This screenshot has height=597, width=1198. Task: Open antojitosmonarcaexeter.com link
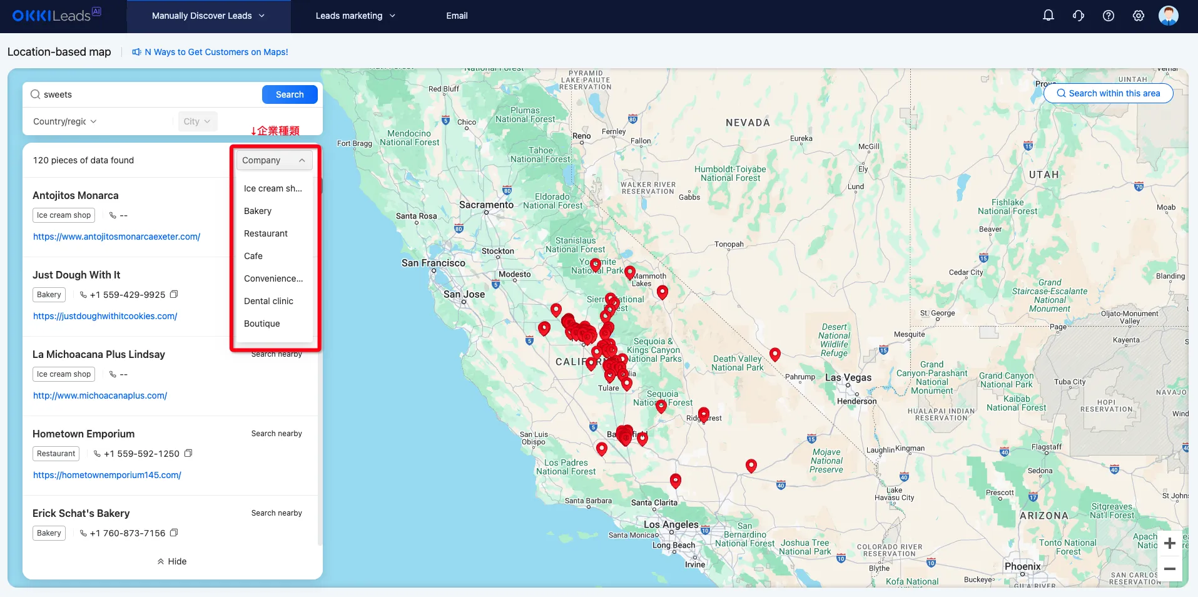click(x=116, y=237)
